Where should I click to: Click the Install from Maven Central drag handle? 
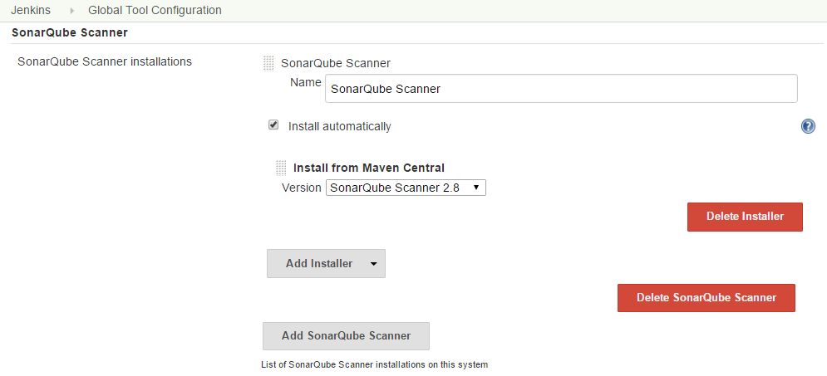[281, 168]
